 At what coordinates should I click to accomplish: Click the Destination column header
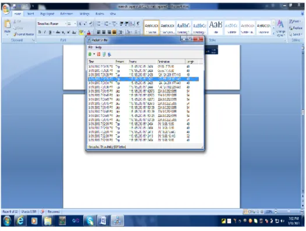170,62
